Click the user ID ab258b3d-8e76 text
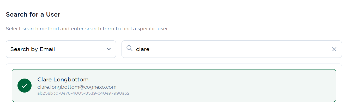 (x=83, y=93)
